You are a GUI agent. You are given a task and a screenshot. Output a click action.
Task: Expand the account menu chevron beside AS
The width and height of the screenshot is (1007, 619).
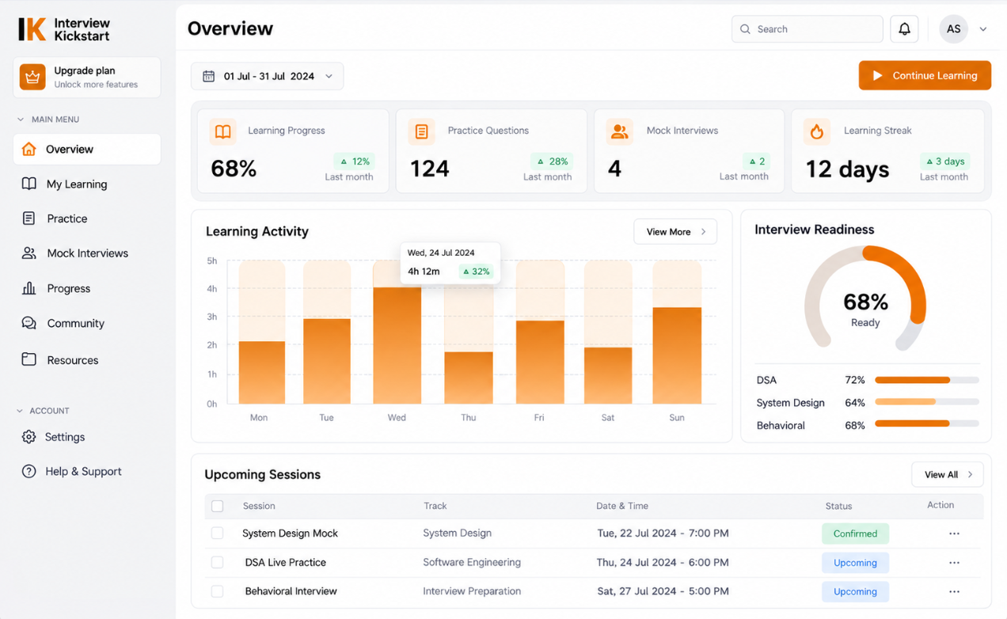(x=983, y=29)
